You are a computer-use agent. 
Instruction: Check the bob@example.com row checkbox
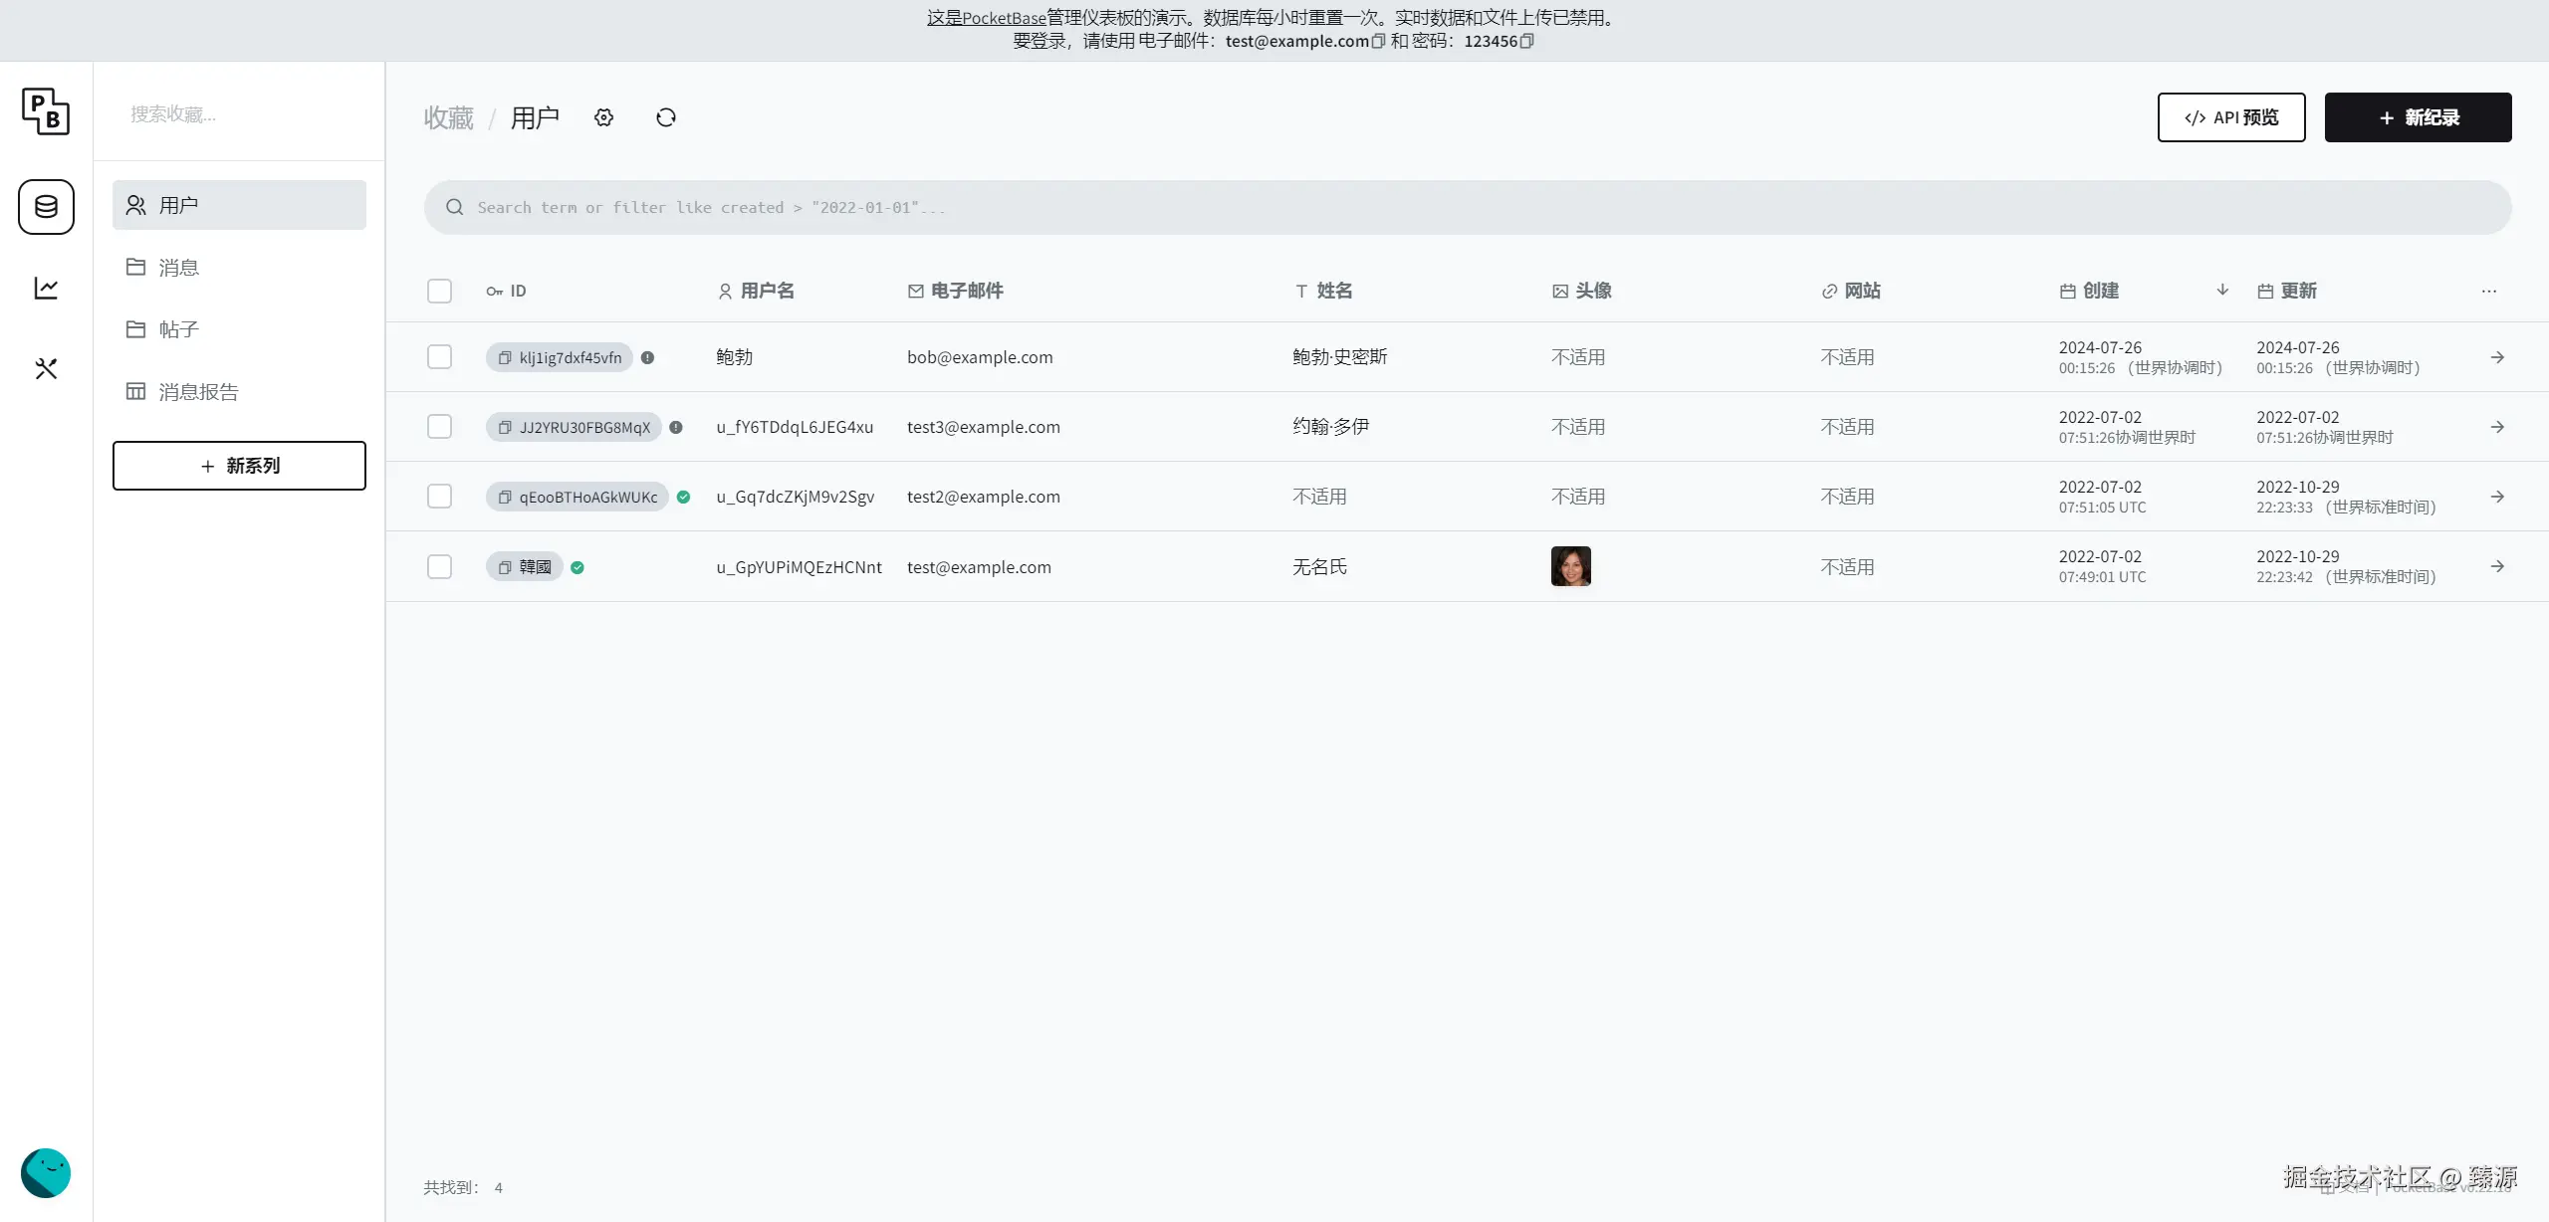point(439,357)
